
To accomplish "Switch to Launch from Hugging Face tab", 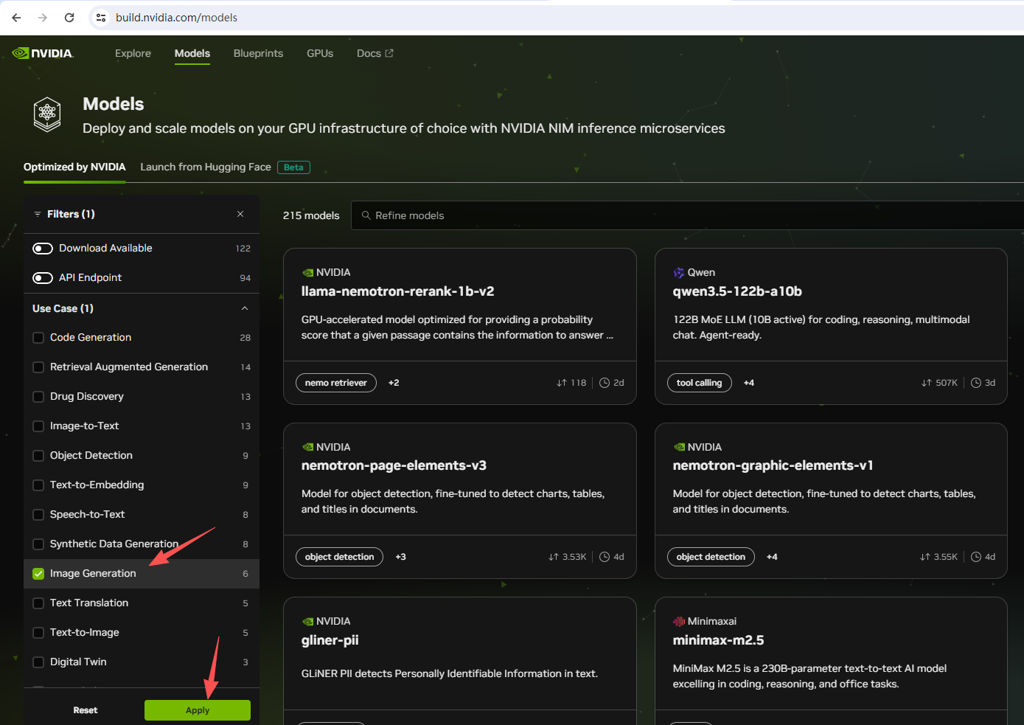I will click(206, 167).
